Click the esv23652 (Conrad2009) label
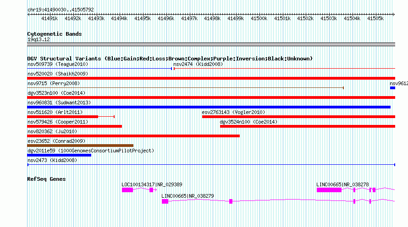 pyautogui.click(x=56, y=141)
